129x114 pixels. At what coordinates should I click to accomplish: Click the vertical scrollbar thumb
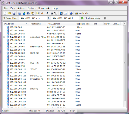click(124, 63)
